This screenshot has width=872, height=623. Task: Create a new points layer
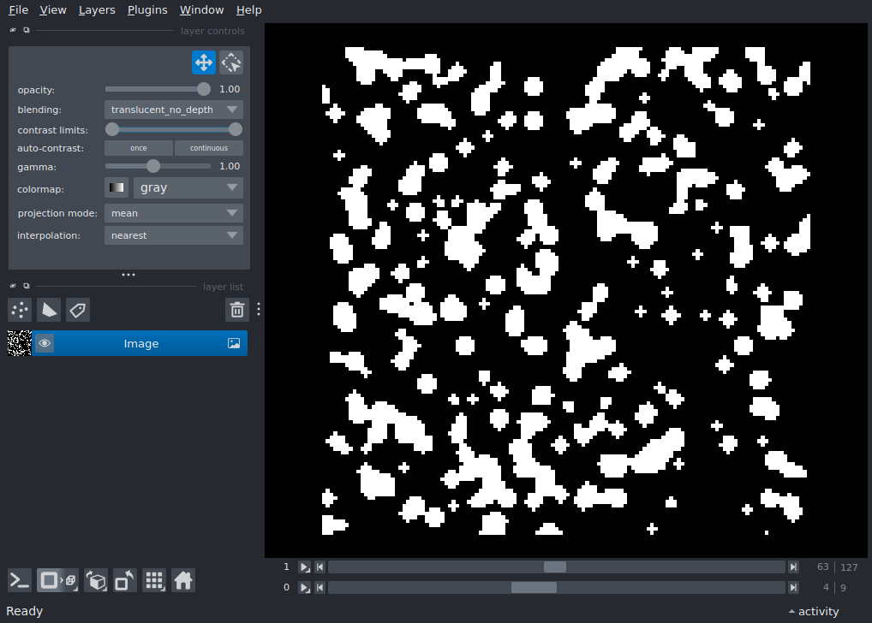pos(20,310)
